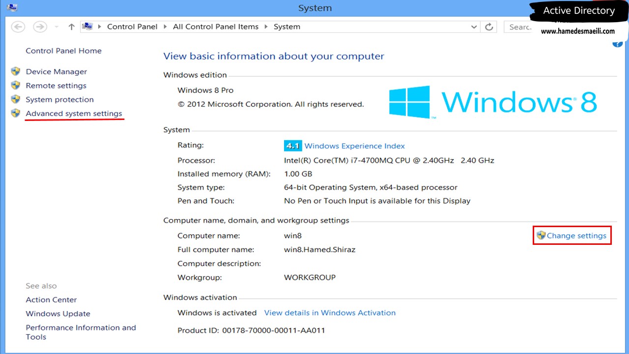
Task: Click the computer icon in address bar
Action: click(x=87, y=27)
